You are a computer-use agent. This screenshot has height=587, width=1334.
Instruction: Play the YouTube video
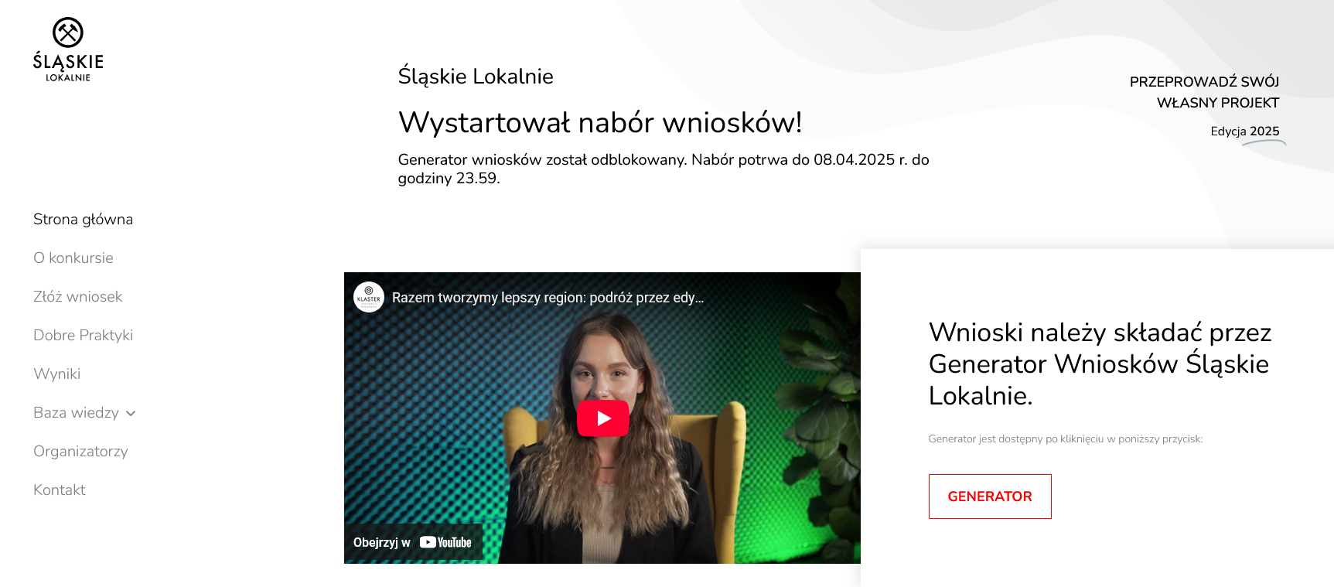602,418
